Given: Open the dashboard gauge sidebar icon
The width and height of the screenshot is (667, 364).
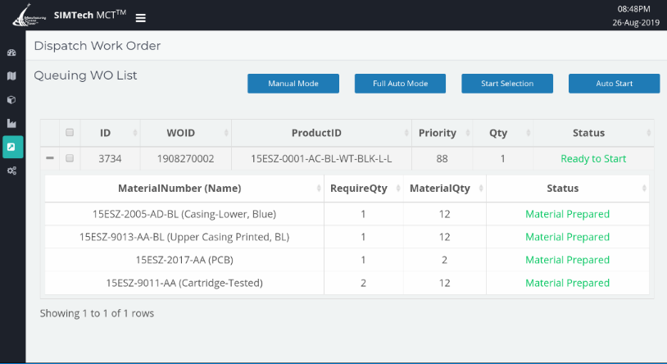Looking at the screenshot, I should click(x=12, y=52).
